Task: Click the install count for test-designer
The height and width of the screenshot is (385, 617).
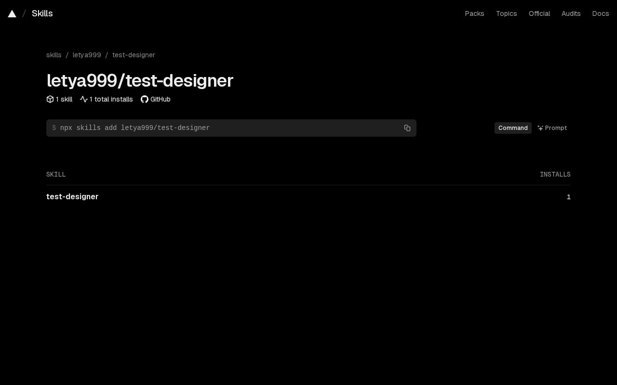Action: 569,197
